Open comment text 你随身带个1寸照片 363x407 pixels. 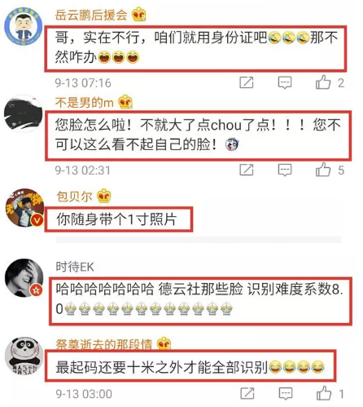[x=116, y=219]
